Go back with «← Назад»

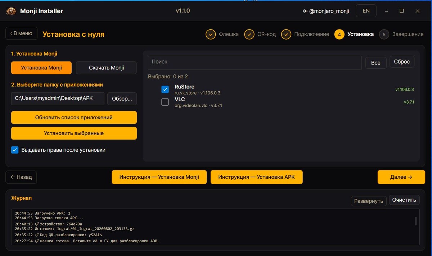point(21,177)
